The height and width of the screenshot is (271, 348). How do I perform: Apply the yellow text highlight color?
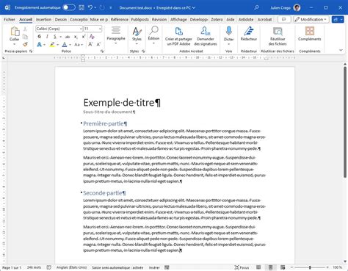pos(52,45)
